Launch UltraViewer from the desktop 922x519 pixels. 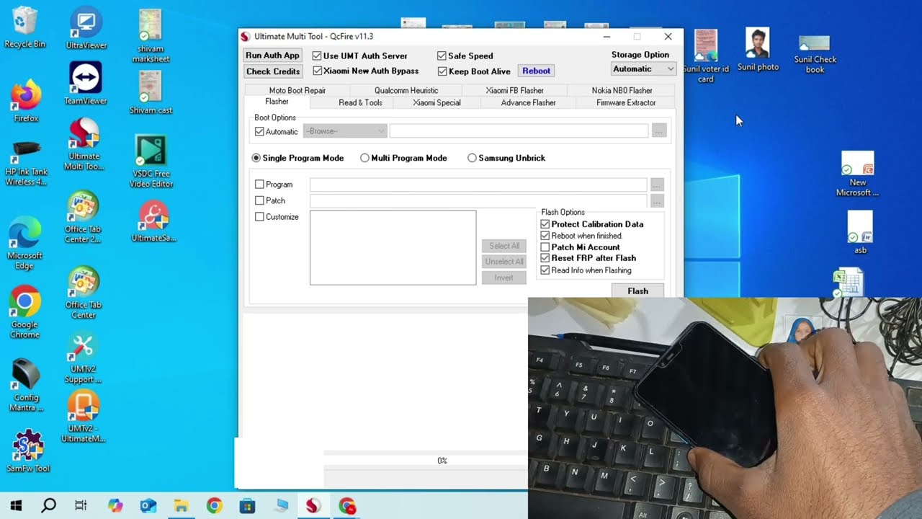(x=86, y=29)
